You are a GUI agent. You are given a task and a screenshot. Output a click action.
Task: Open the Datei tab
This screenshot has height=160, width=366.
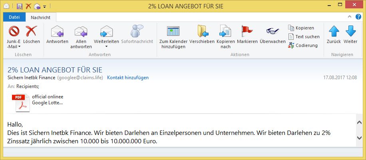point(14,18)
